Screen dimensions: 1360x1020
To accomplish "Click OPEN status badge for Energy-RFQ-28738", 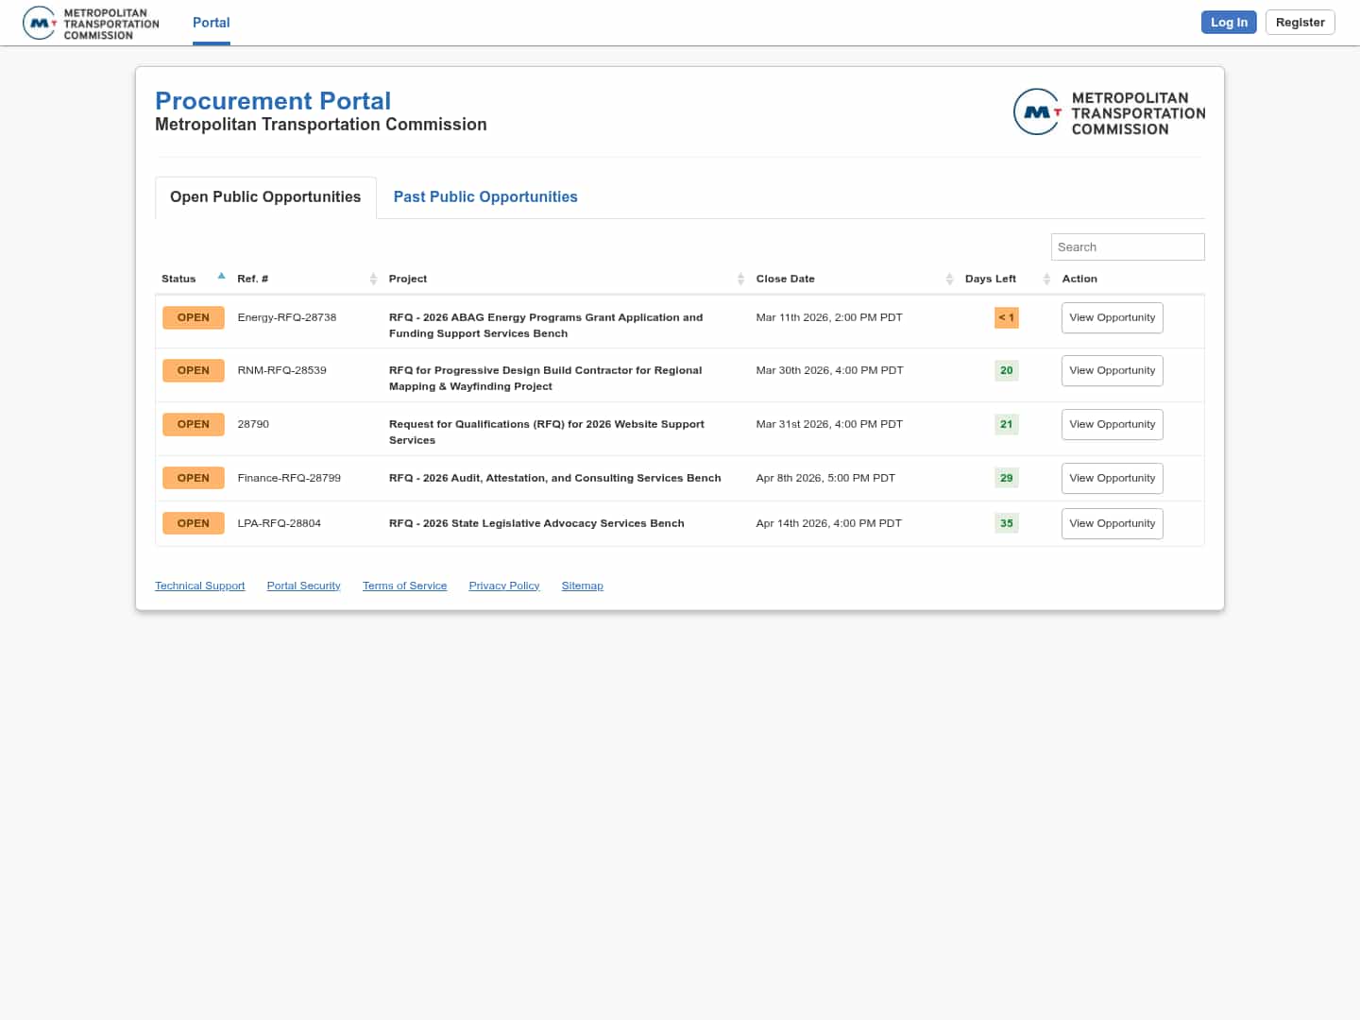I will tap(193, 318).
